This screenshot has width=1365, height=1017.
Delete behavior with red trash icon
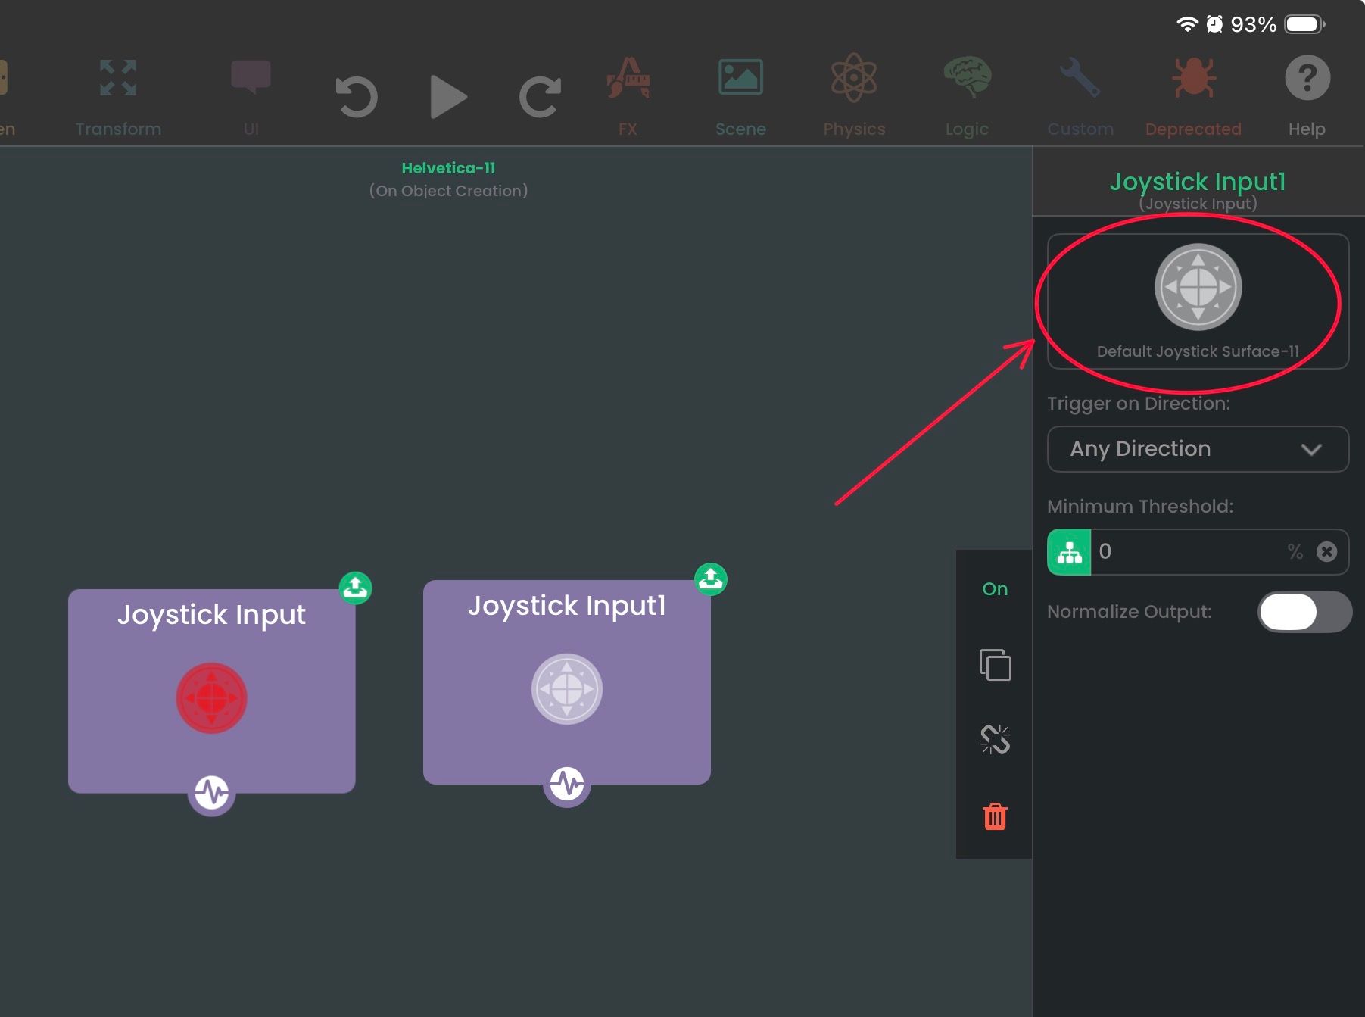(995, 817)
